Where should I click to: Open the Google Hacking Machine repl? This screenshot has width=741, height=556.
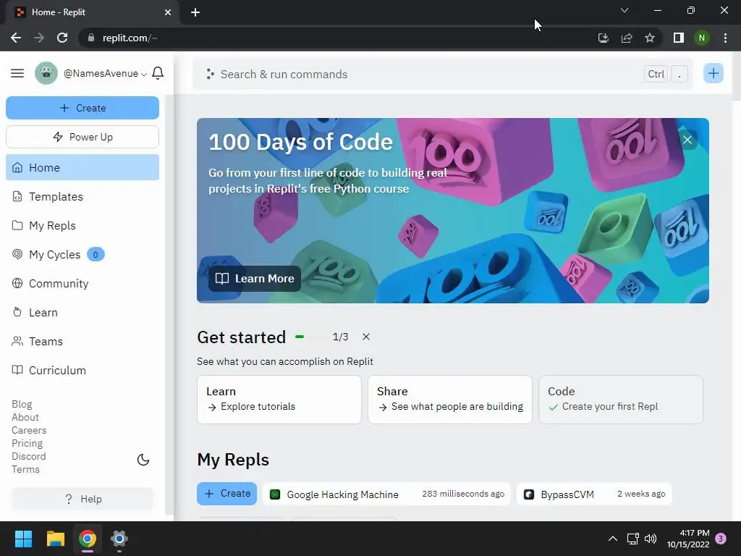coord(386,494)
